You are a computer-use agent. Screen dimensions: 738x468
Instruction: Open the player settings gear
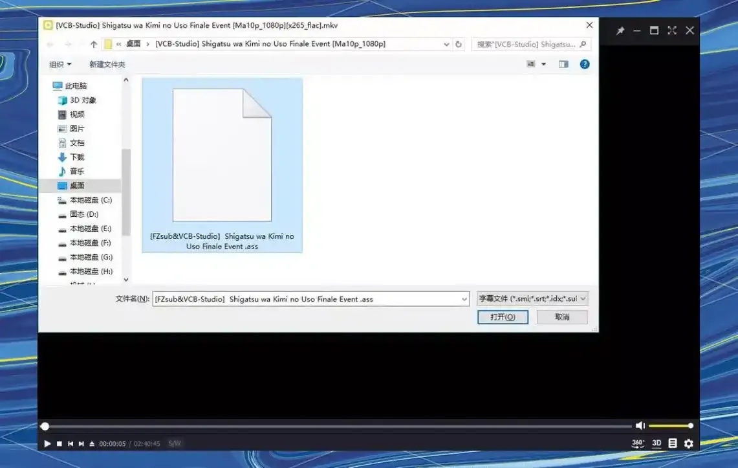coord(689,443)
